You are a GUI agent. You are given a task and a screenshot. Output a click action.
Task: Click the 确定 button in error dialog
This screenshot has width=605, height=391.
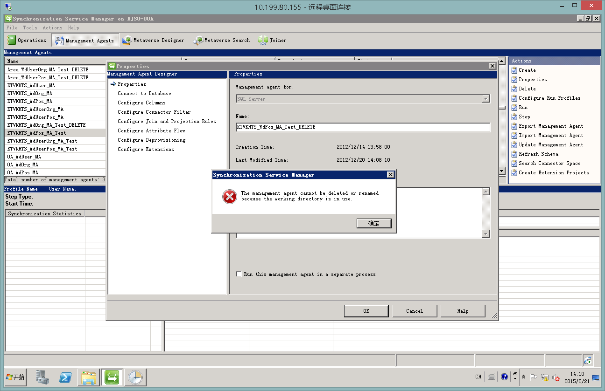tap(373, 223)
